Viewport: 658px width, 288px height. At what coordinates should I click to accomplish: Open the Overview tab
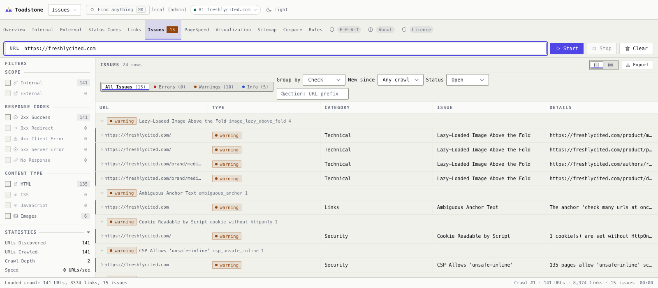point(14,30)
